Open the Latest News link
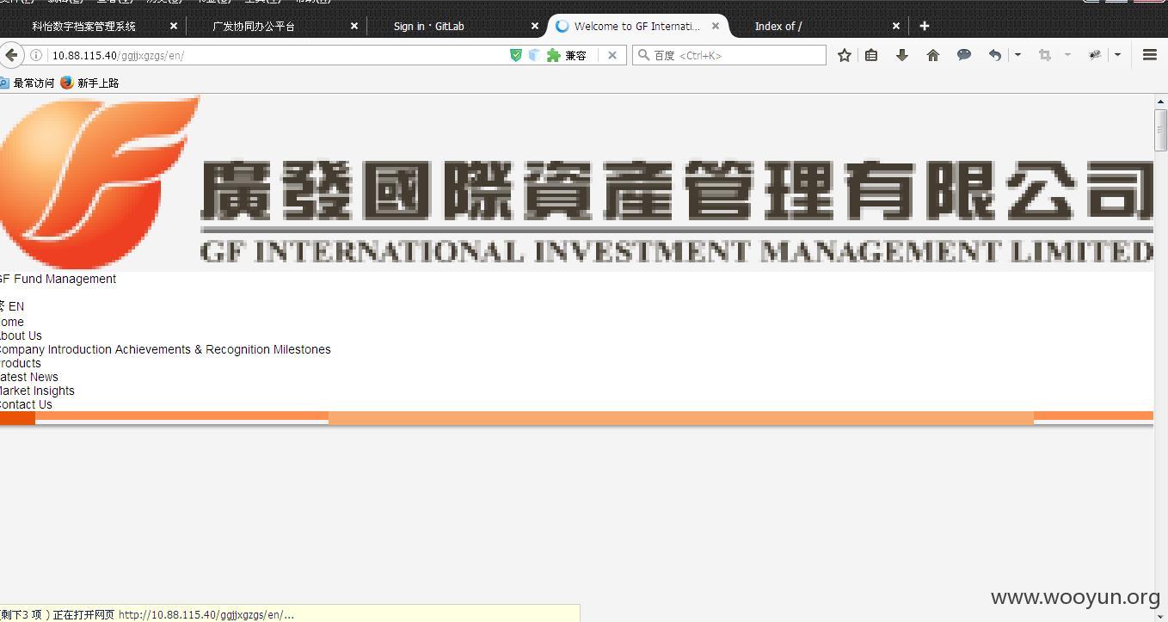Viewport: 1168px width, 622px height. 29,377
